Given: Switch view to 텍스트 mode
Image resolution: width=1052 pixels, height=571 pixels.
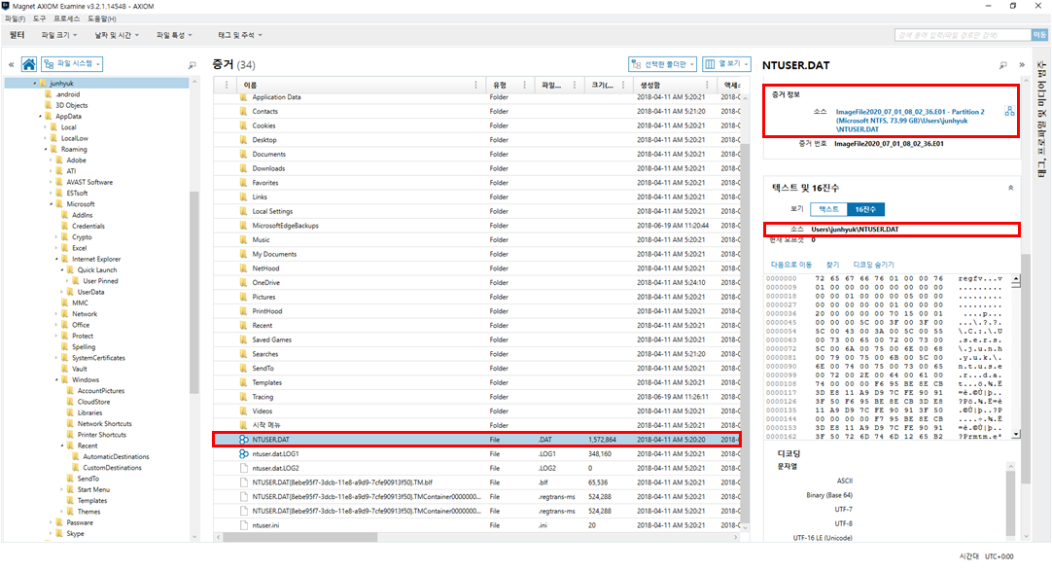Looking at the screenshot, I should pos(828,209).
